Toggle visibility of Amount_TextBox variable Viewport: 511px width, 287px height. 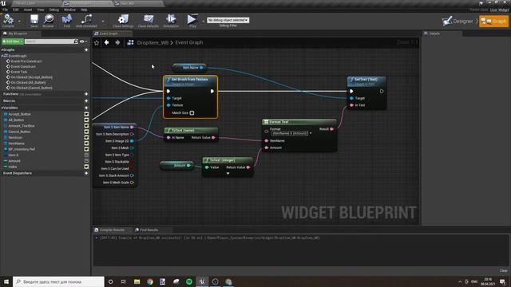click(86, 126)
